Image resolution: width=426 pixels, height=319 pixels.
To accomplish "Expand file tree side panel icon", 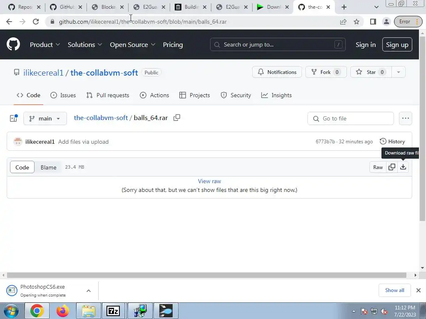I will point(14,118).
